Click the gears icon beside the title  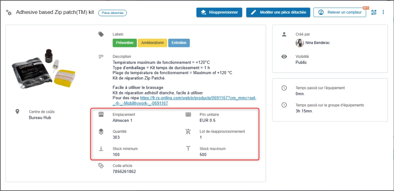(x=9, y=13)
